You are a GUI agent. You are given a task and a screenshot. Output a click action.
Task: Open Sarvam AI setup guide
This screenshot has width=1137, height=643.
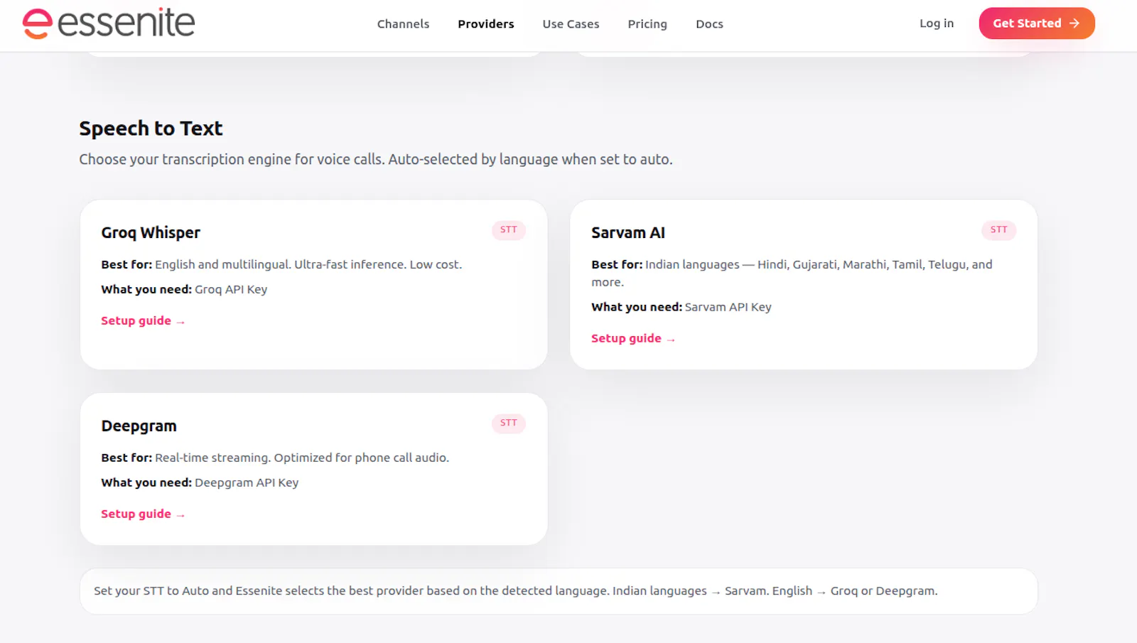pyautogui.click(x=633, y=339)
